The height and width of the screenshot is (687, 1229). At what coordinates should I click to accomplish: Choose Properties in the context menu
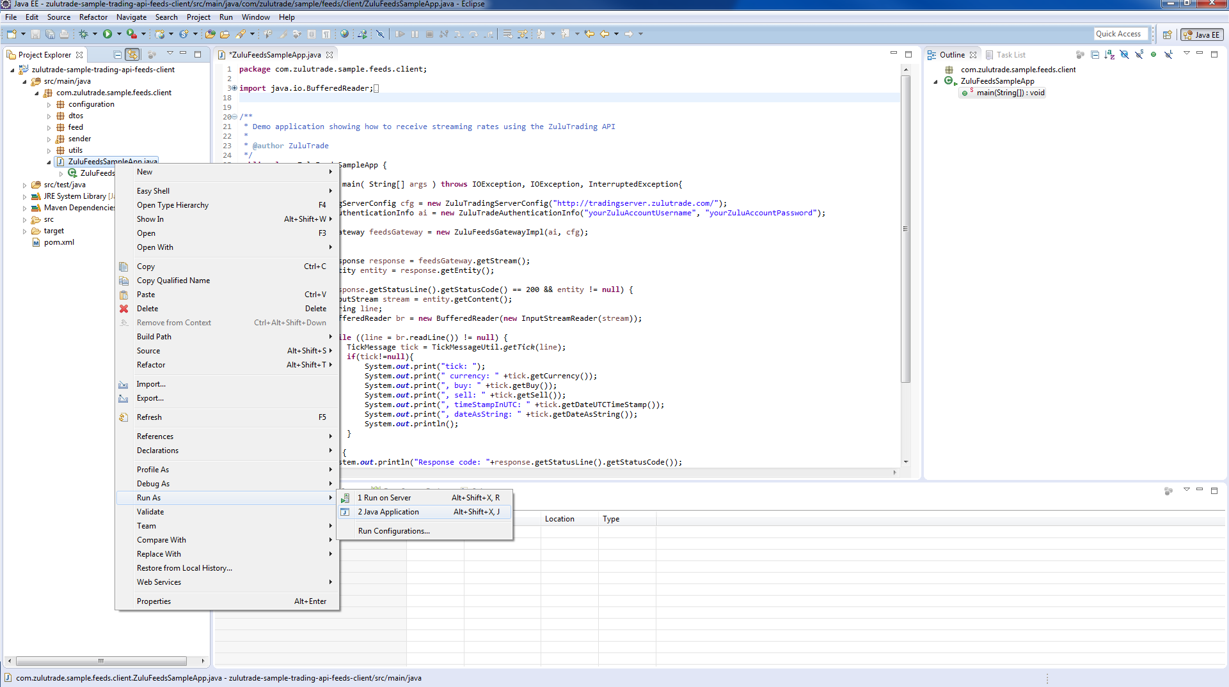coord(154,601)
